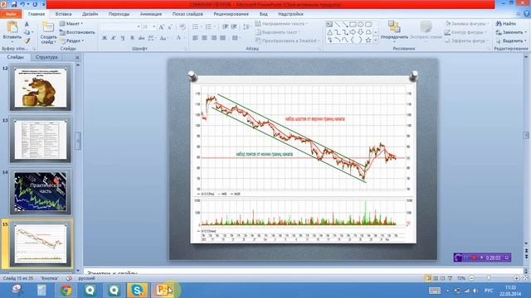Open the font size dropdown
The width and height of the screenshot is (531, 298).
pos(153,26)
